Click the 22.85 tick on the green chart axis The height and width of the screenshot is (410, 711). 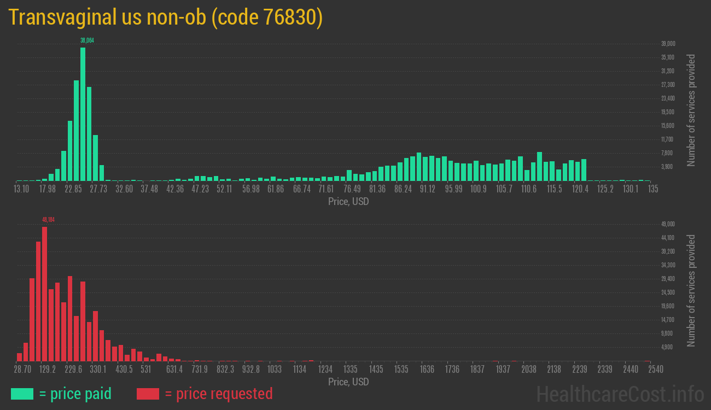[x=73, y=189]
